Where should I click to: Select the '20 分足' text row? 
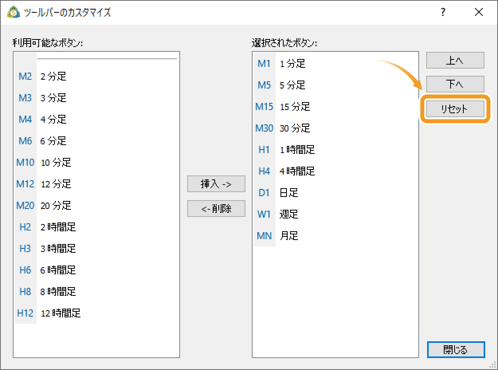(x=56, y=206)
